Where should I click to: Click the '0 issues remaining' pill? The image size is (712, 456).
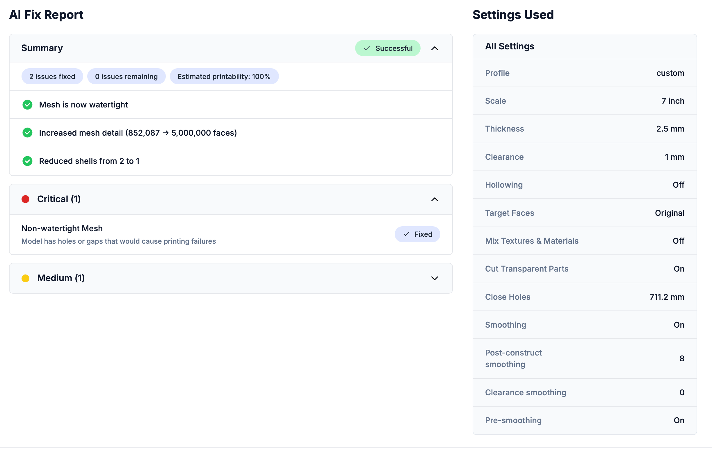pos(126,76)
